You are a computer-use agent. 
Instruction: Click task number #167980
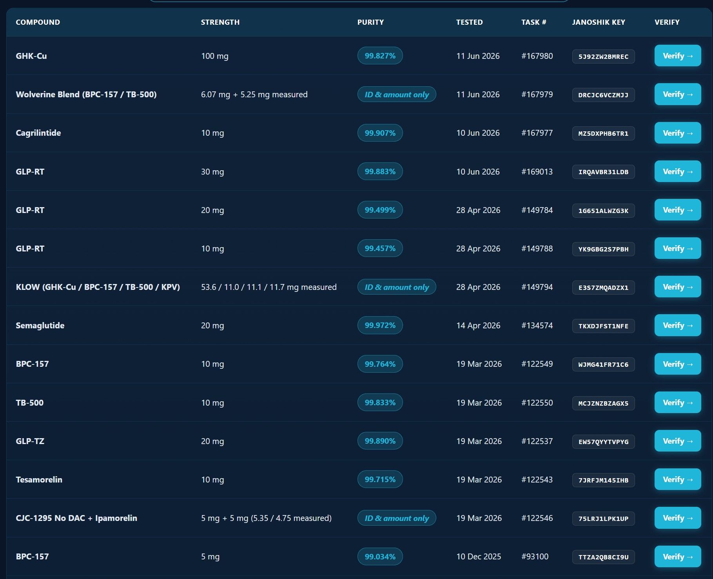537,56
